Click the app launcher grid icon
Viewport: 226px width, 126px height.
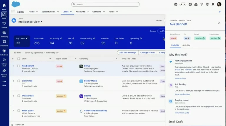tap(13, 12)
